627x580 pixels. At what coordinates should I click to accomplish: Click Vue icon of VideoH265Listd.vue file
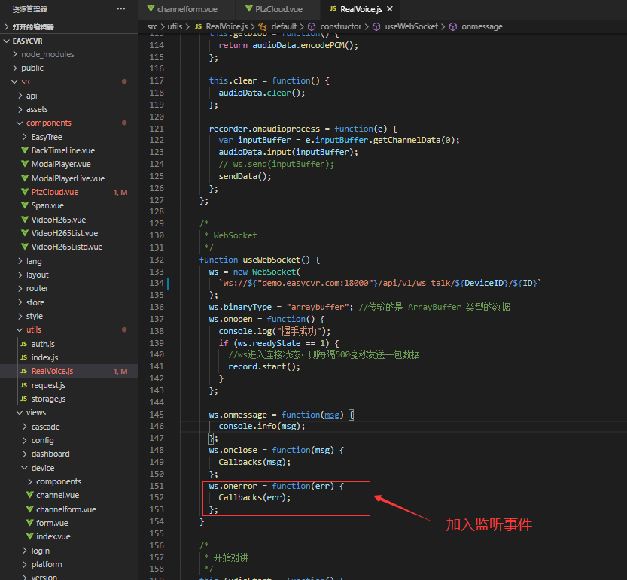point(25,247)
